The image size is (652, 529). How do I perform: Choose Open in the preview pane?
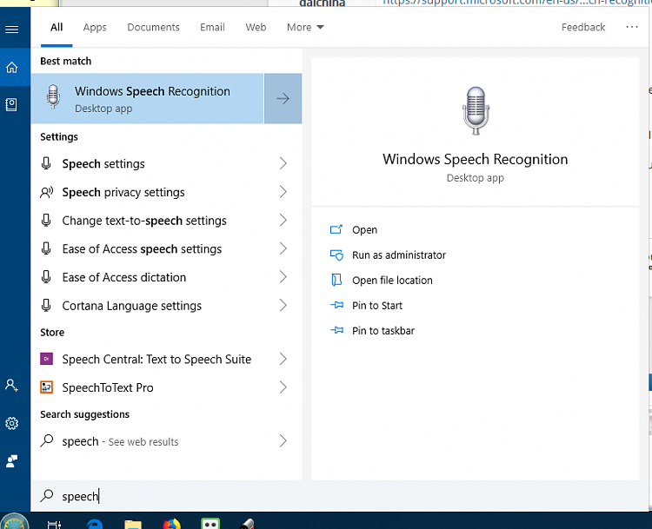point(364,230)
